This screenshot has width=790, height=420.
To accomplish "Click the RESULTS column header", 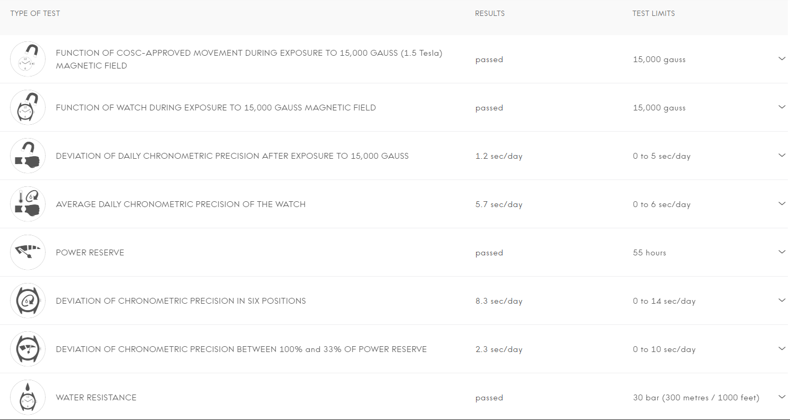I will click(x=490, y=13).
